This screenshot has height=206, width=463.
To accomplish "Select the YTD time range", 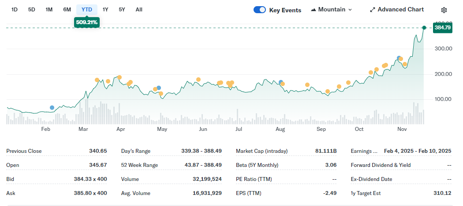I will (87, 9).
